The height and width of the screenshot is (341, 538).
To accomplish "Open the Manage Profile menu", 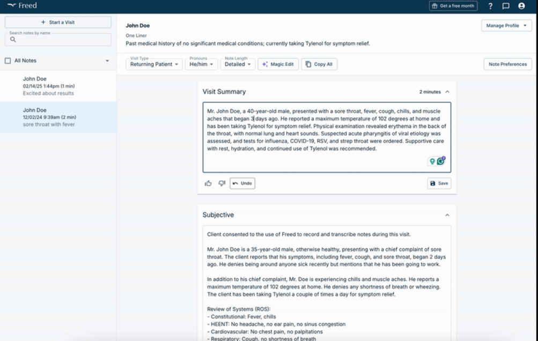I will (505, 25).
